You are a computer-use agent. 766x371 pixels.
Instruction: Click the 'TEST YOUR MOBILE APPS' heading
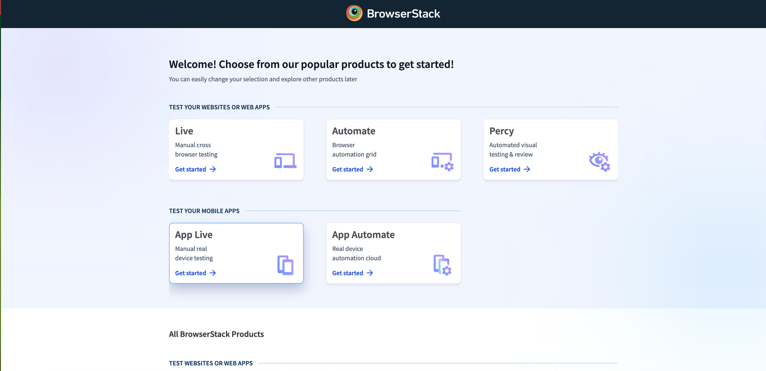click(204, 211)
